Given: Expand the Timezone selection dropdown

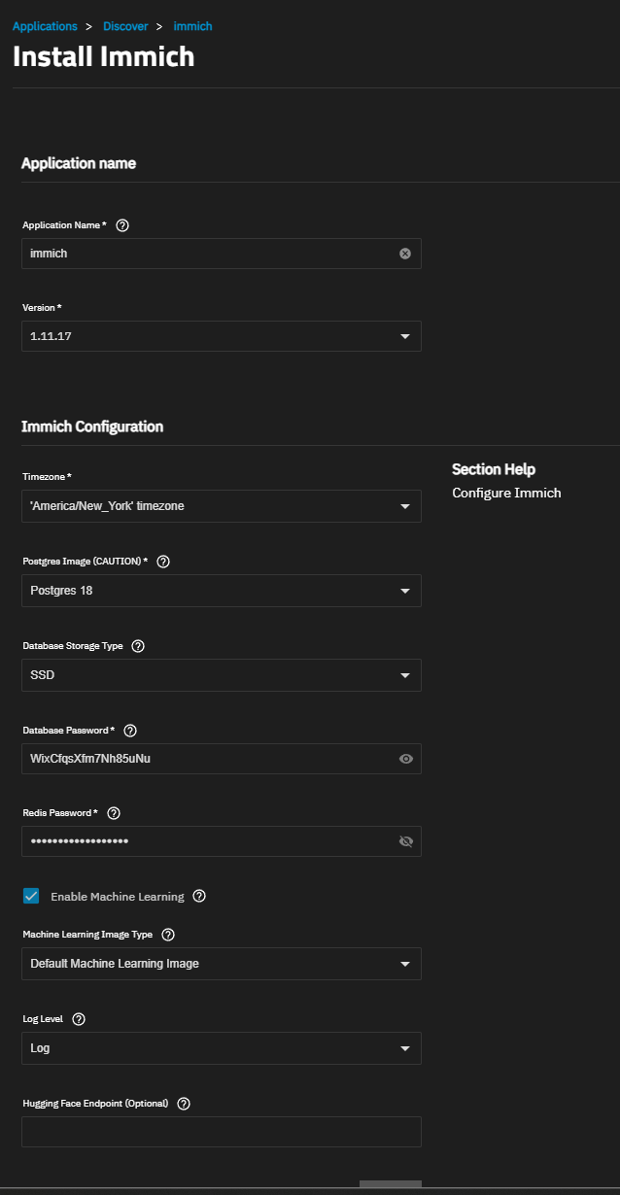Looking at the screenshot, I should [x=405, y=506].
